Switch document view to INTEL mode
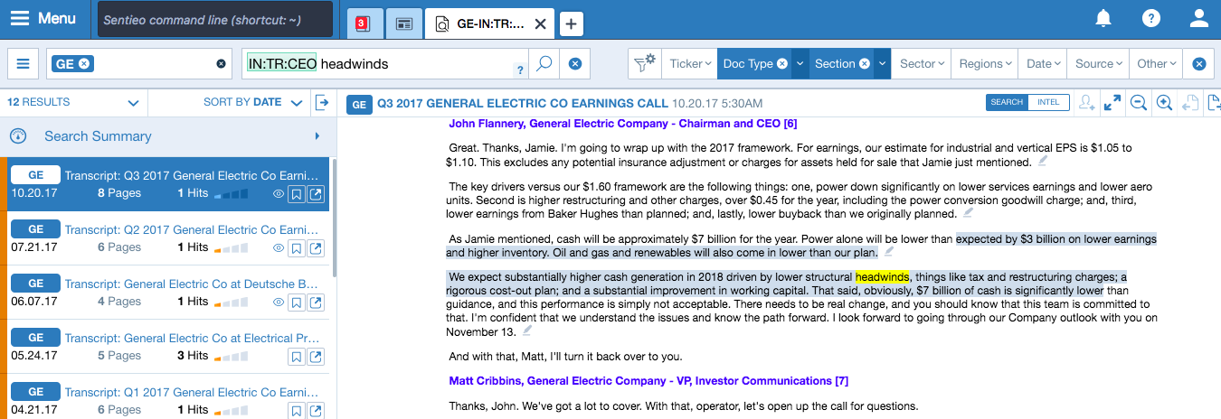1221x419 pixels. (x=1048, y=103)
